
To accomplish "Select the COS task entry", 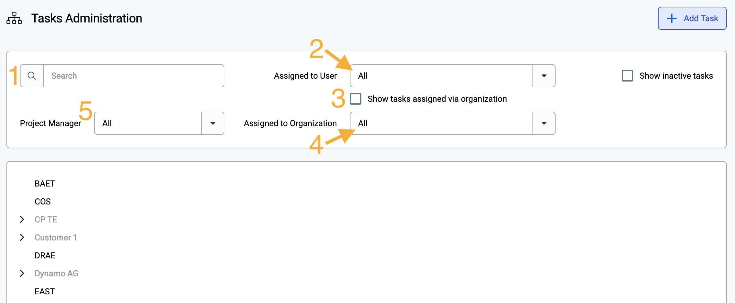I will 43,202.
